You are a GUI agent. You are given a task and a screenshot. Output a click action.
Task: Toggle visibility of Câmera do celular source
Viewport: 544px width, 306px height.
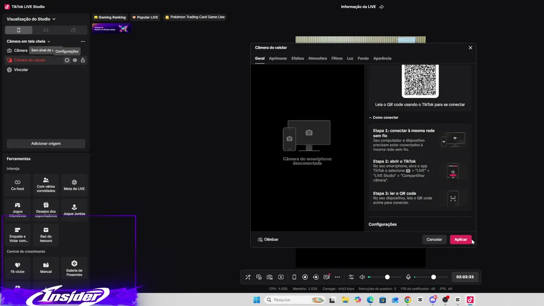click(x=75, y=60)
